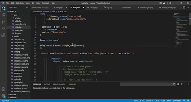
Task: Toggle secondary side bar layout button
Action: click(167, 3)
